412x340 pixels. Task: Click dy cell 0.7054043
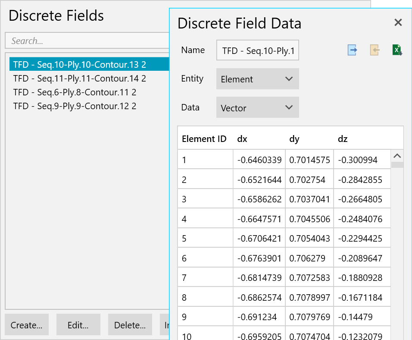click(x=309, y=238)
